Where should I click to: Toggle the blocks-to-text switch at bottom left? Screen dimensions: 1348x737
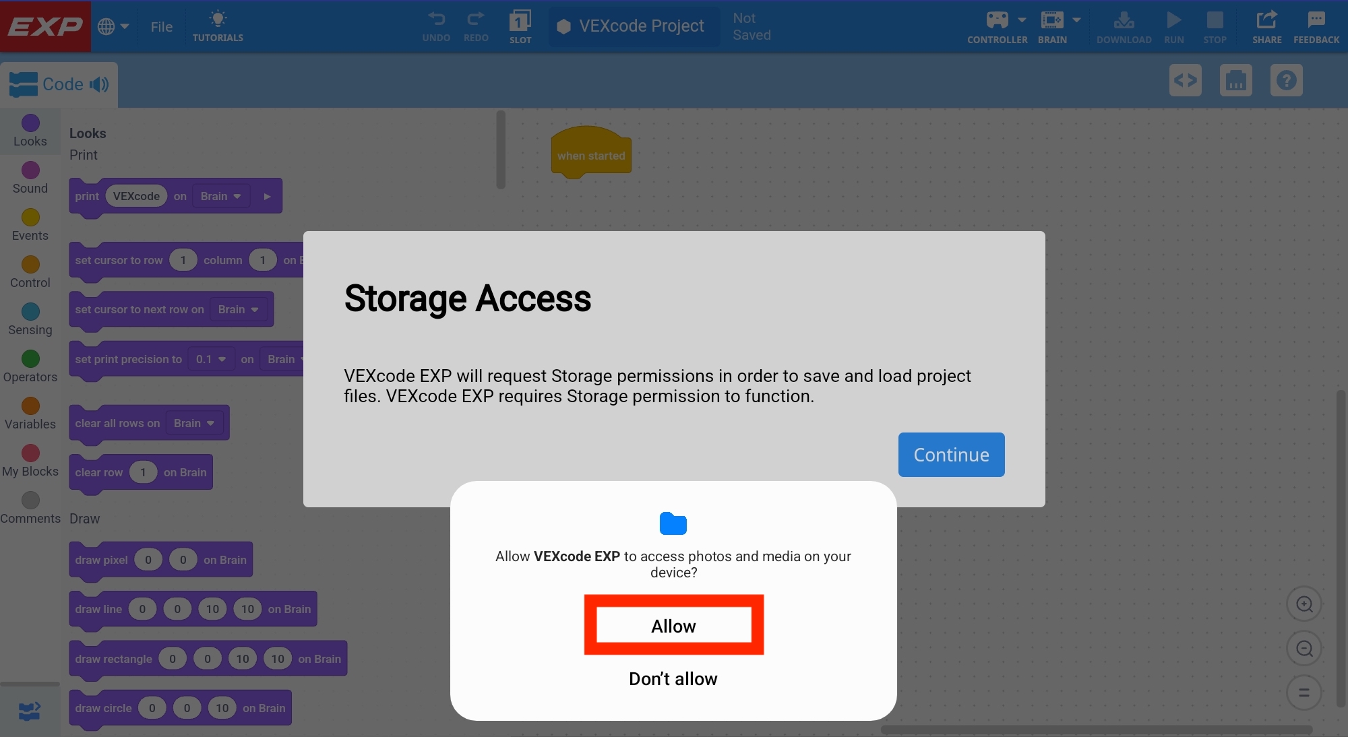point(28,711)
